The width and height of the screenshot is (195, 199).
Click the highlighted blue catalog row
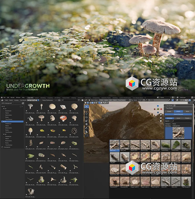click(12, 121)
